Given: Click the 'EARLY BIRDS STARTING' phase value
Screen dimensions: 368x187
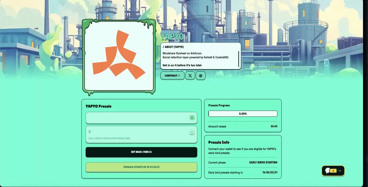Looking at the screenshot, I should click(x=263, y=163).
